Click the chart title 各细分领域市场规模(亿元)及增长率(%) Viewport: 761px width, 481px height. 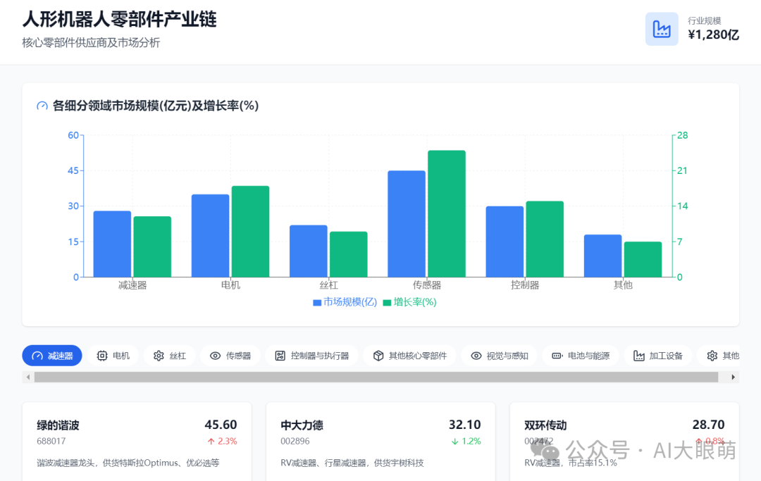tap(155, 106)
